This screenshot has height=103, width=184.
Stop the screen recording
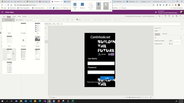coord(83,6)
